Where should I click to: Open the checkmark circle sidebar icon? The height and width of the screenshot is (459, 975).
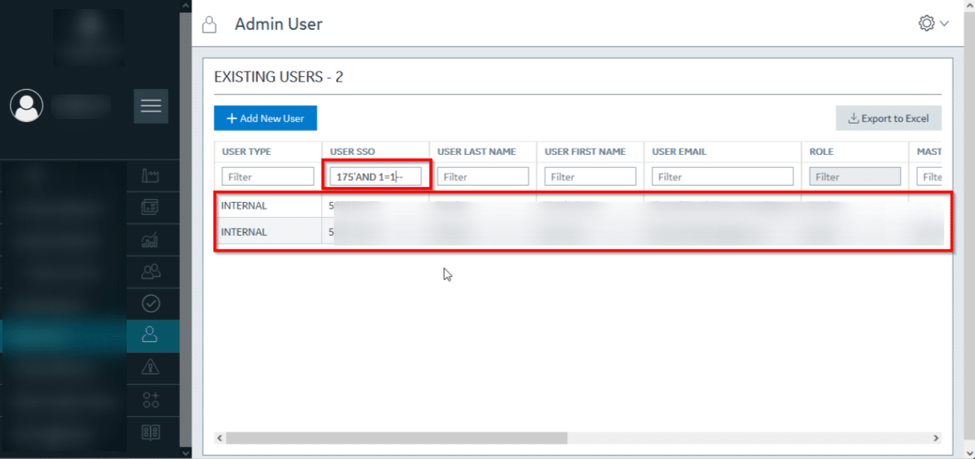click(x=151, y=303)
